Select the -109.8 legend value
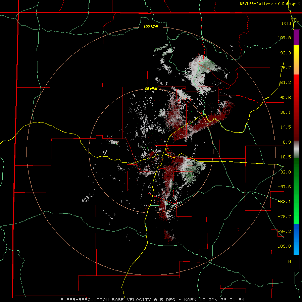The image size is (302, 302). coord(283,246)
